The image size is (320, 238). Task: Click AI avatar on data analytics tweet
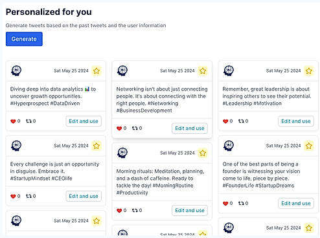click(16, 70)
